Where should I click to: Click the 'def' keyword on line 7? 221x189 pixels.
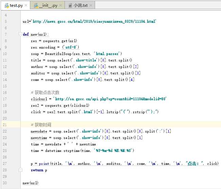coord(26,34)
